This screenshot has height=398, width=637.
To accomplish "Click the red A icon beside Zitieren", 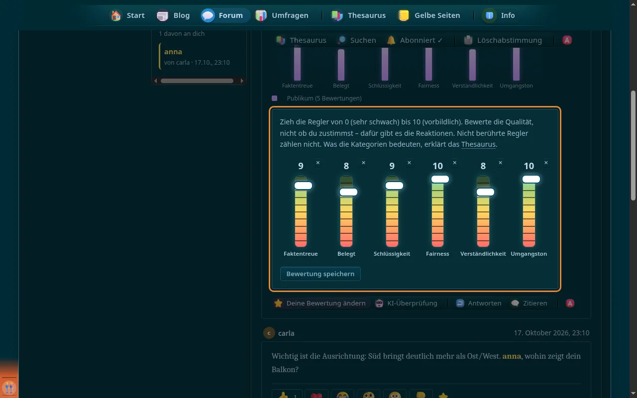I will coord(570,303).
